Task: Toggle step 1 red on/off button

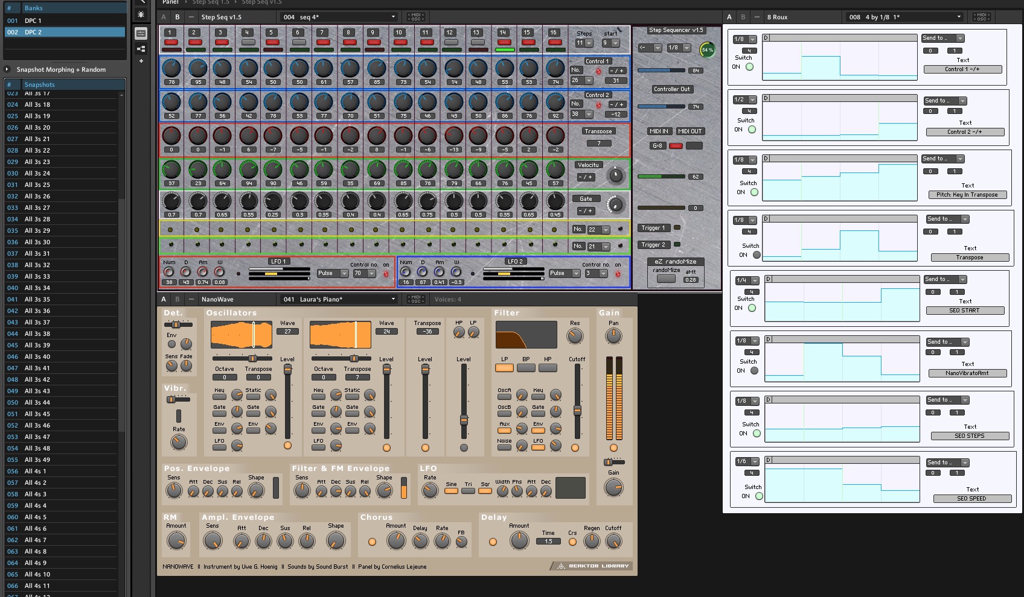Action: [171, 43]
